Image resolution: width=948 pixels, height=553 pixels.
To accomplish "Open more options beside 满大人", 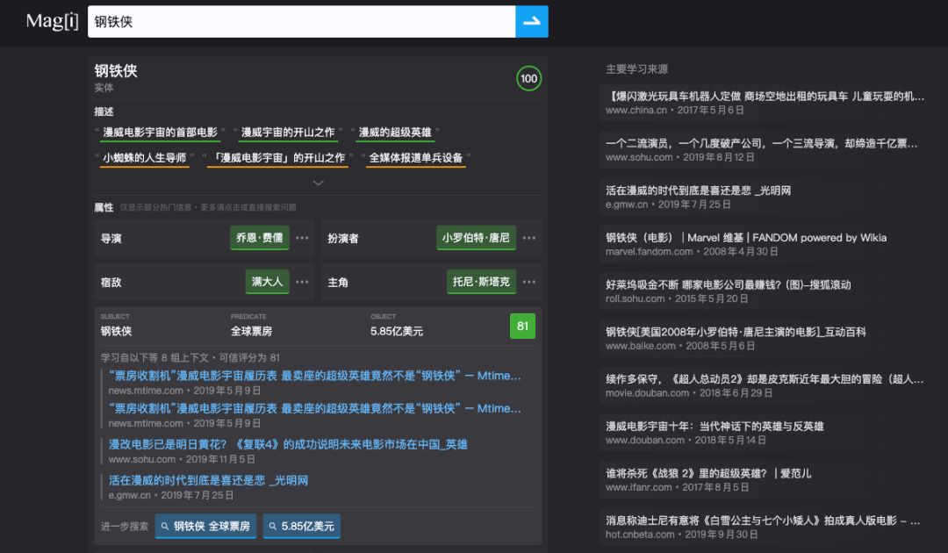I will 302,282.
